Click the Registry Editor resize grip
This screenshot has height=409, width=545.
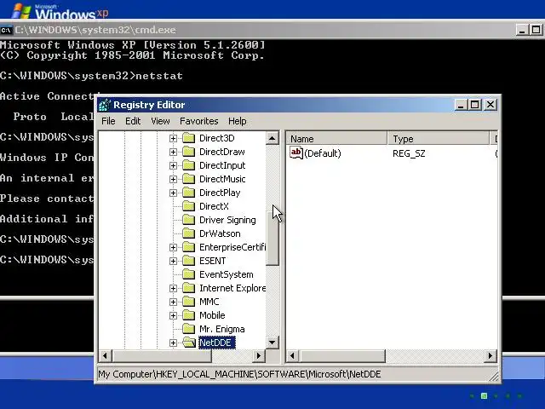[x=493, y=376]
